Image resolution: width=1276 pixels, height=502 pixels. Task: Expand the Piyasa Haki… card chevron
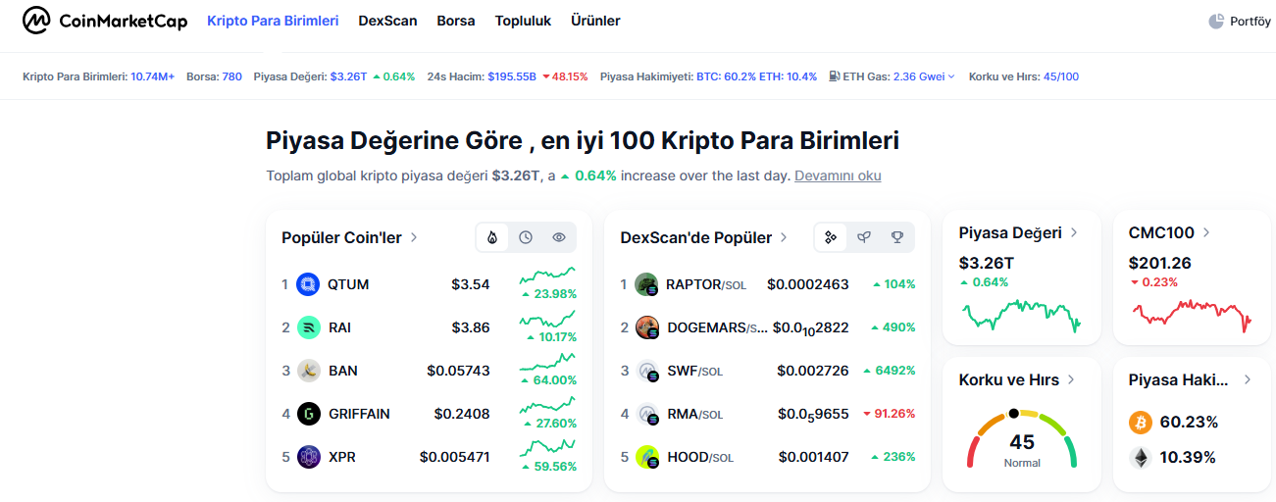1248,379
